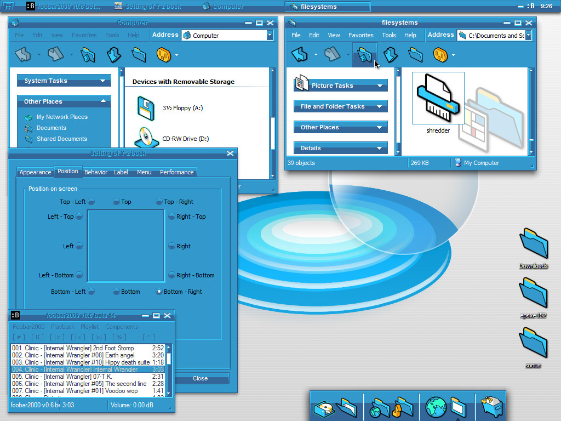
Task: Click the CD drive icon in the dock
Action: (x=323, y=408)
